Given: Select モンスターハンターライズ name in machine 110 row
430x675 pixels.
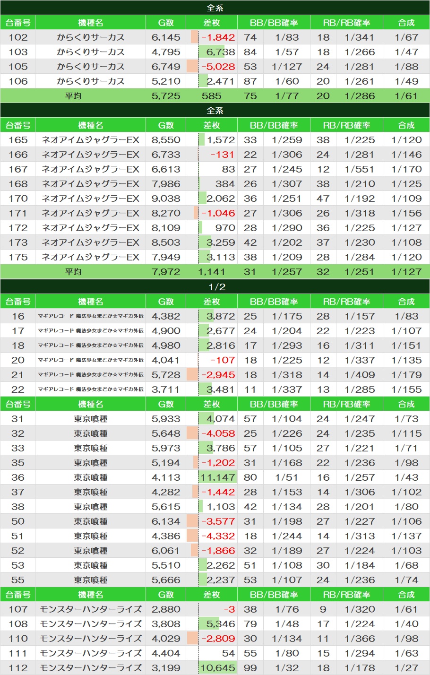Looking at the screenshot, I should point(91,639).
